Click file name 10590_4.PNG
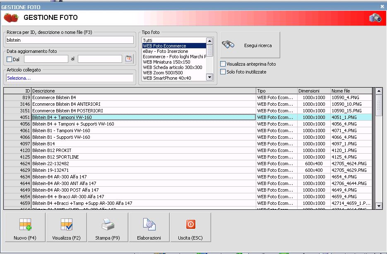 point(345,97)
